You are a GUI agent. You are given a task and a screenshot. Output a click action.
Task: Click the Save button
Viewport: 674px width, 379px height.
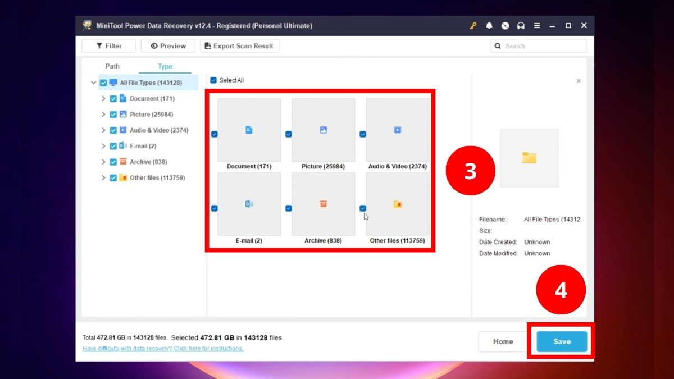click(562, 341)
